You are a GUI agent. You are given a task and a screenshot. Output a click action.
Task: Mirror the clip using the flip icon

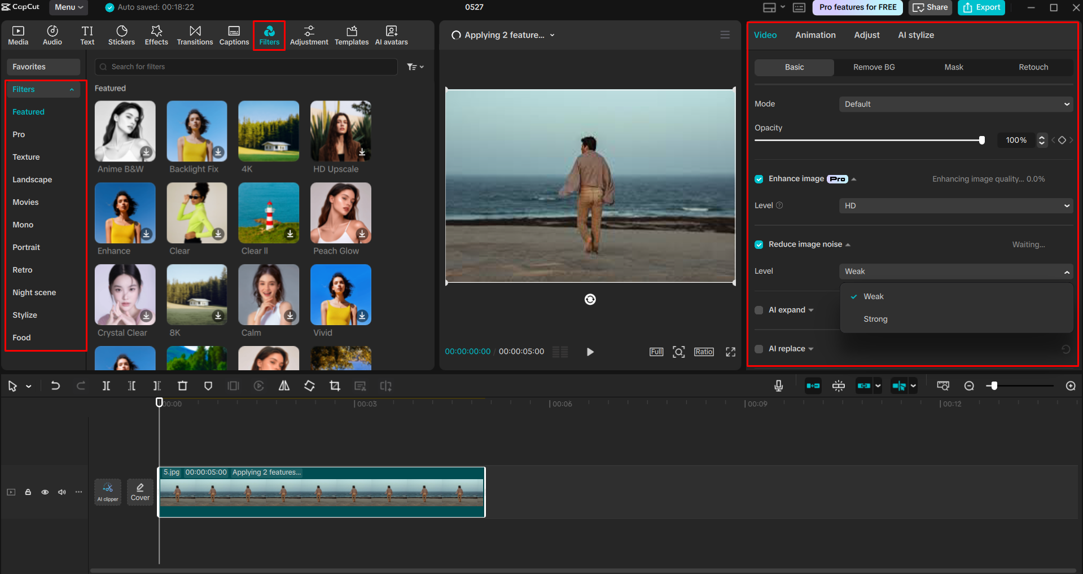pos(284,385)
